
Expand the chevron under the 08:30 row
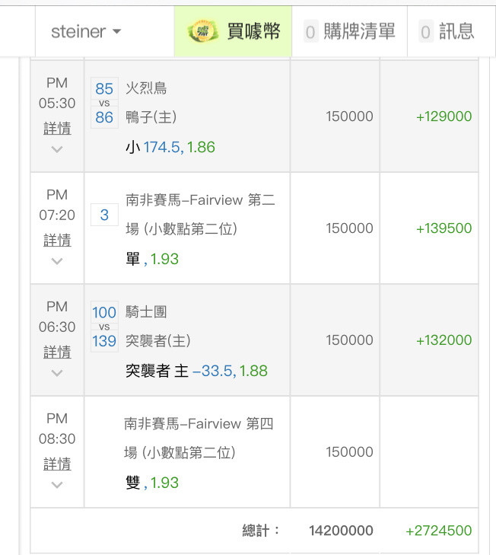coord(57,485)
